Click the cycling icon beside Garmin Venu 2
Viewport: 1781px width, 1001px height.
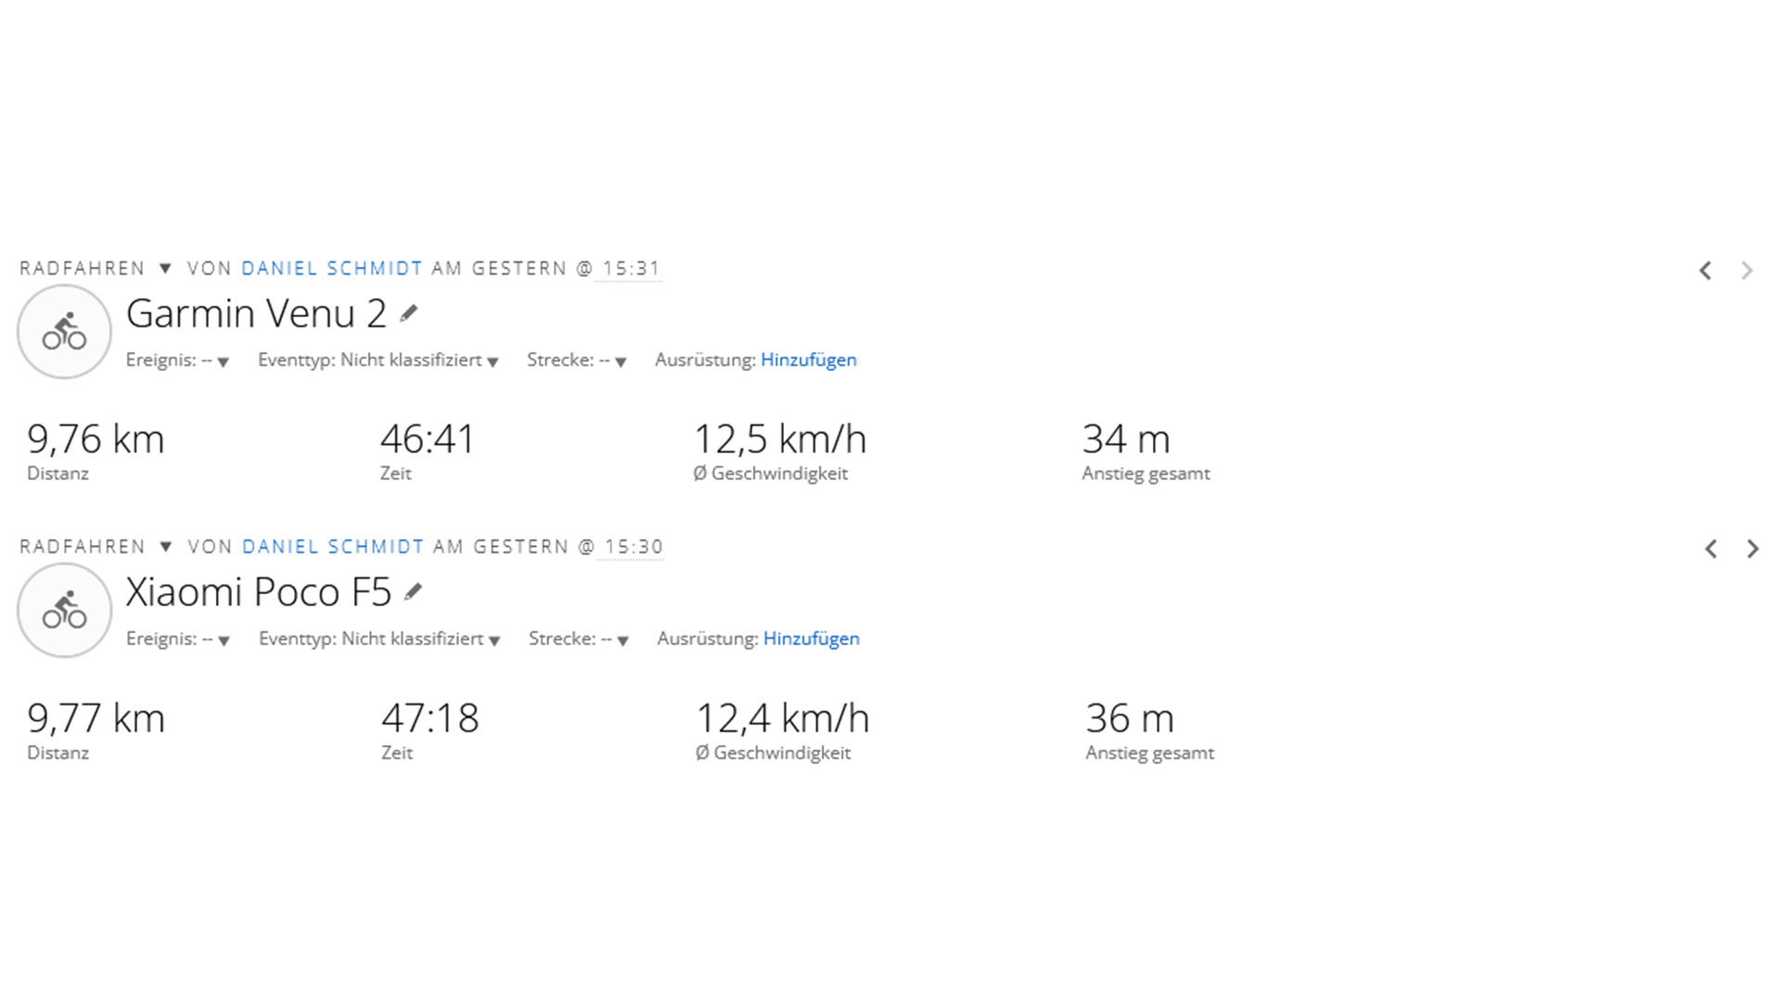pos(64,332)
